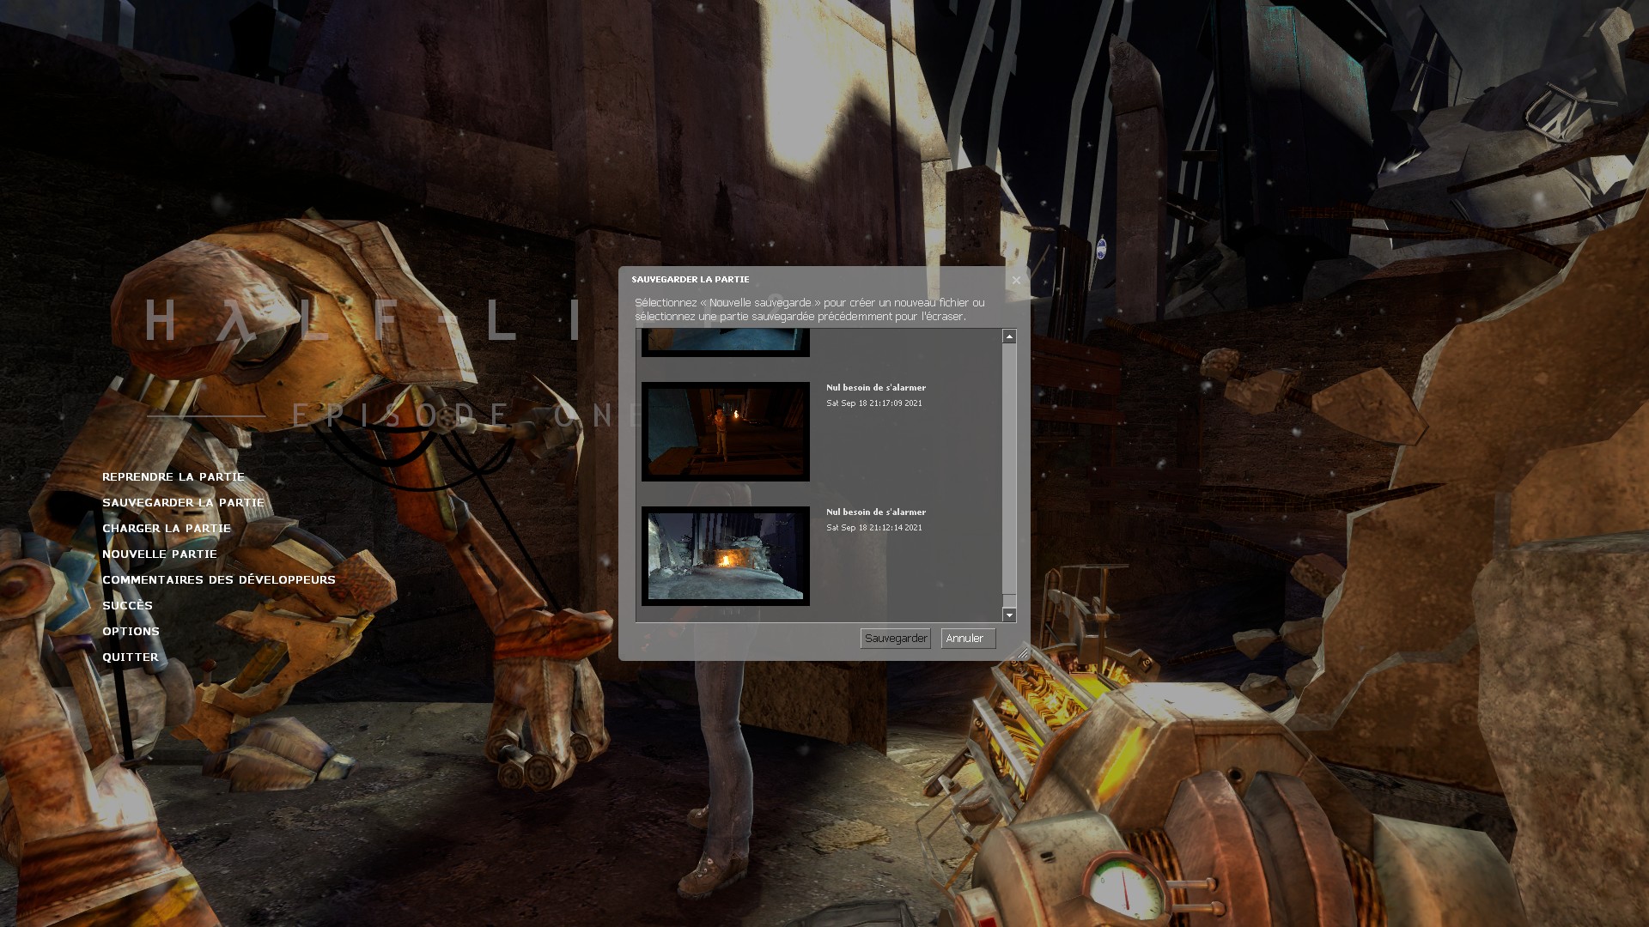Select the partially visible top save thumbnail
The image size is (1649, 927).
[x=725, y=342]
